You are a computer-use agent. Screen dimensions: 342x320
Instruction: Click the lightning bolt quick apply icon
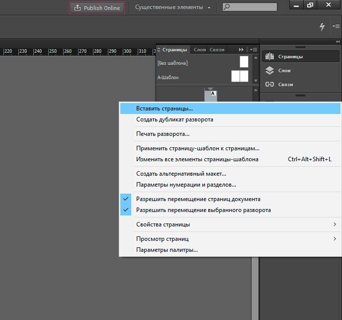[322, 26]
